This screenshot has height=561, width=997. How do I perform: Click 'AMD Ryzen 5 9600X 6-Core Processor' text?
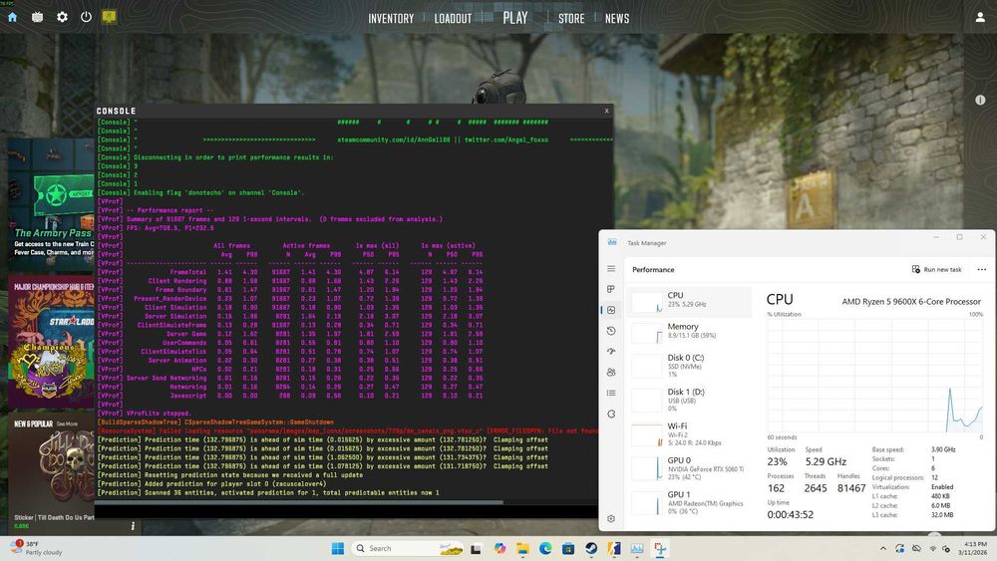[x=911, y=302]
